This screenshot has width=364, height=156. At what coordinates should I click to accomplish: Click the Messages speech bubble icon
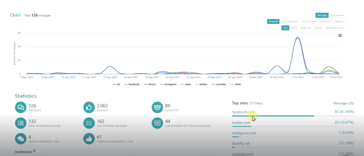click(21, 107)
